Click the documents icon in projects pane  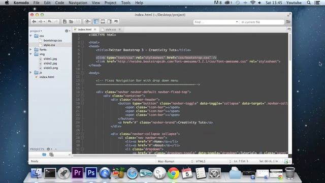point(51,155)
